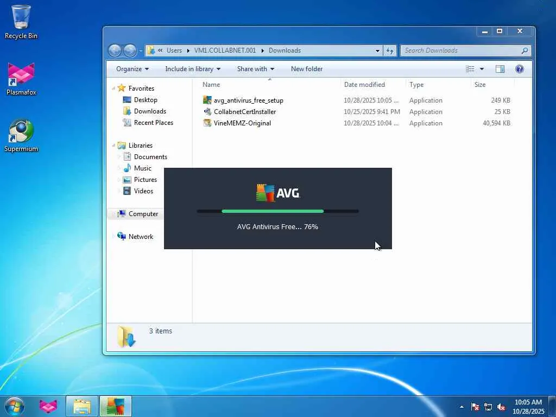Select the CollabnetCertInstaller file

(245, 112)
